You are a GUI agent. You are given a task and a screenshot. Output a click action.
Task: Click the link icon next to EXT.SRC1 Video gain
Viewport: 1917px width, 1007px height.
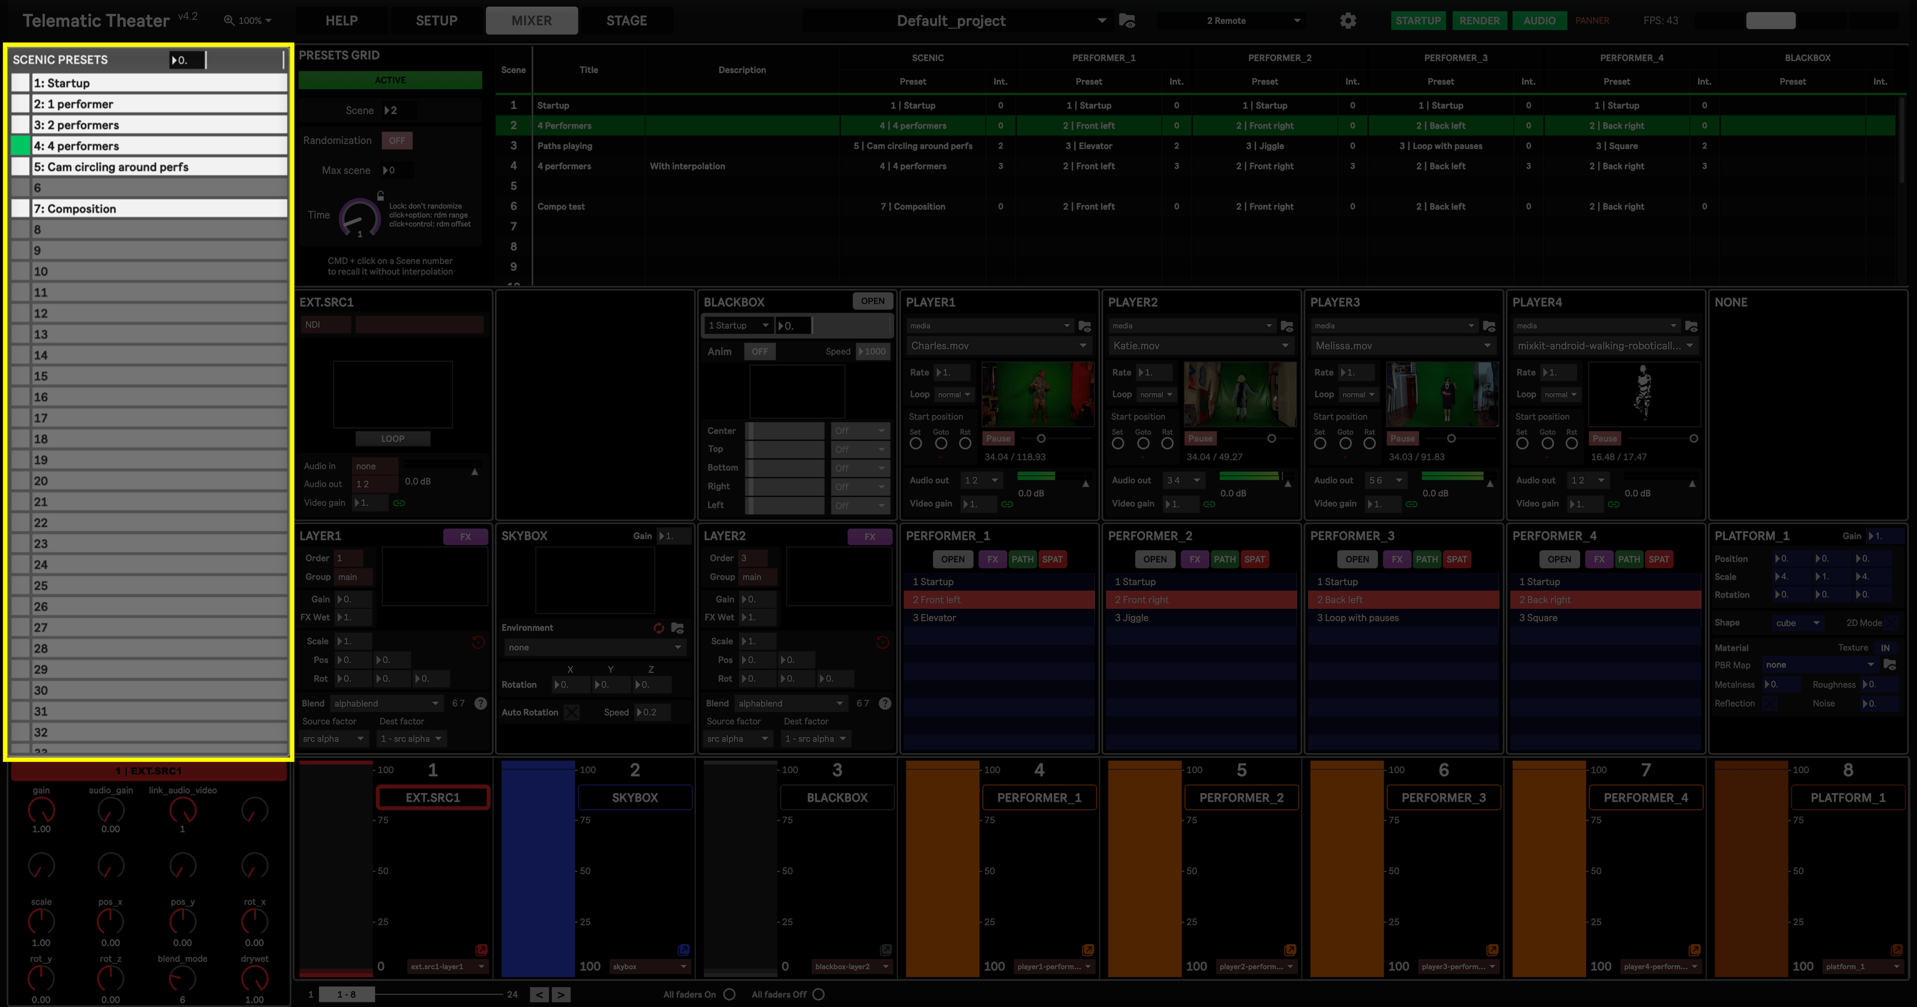pos(399,503)
